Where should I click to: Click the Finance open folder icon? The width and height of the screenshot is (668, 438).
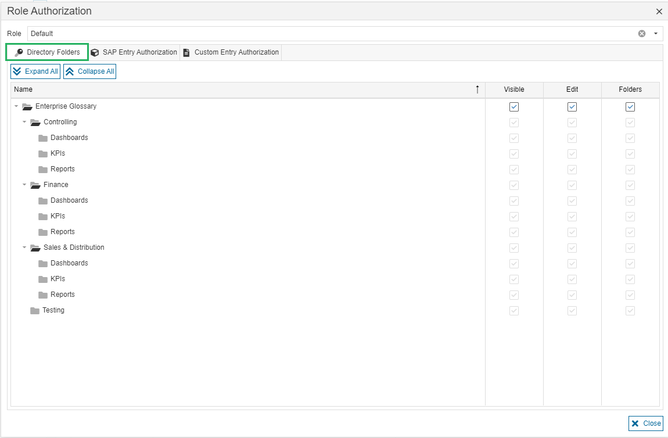35,185
